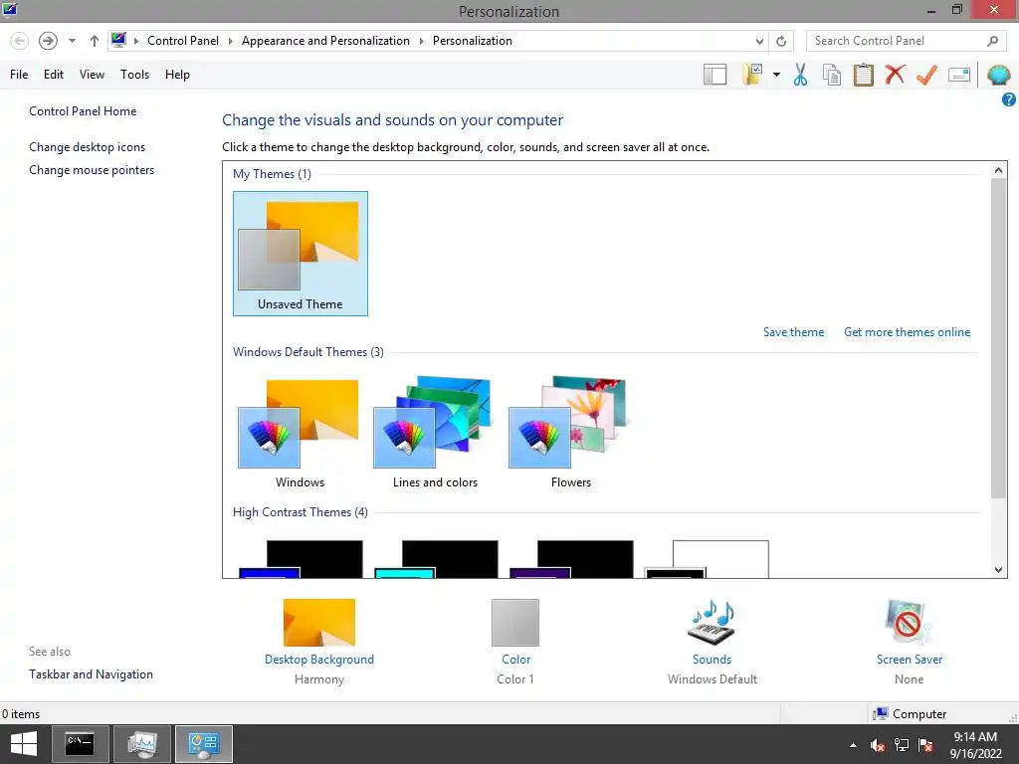This screenshot has height=764, width=1019.
Task: Expand the chevron after Control Panel breadcrumb
Action: click(230, 41)
